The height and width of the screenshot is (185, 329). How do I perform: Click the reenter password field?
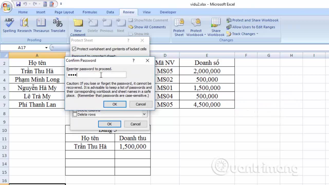coord(96,75)
